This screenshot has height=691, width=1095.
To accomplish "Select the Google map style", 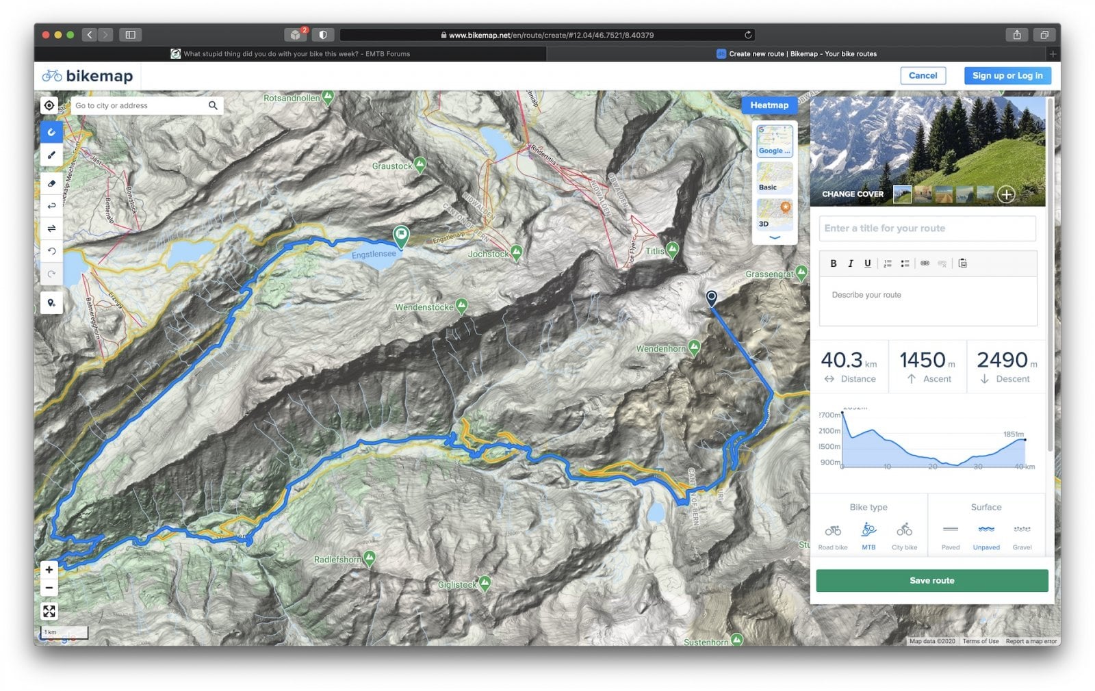I will 775,141.
